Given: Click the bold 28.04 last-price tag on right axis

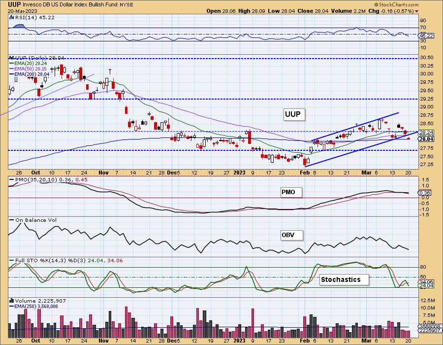Looking at the screenshot, I should [426, 139].
